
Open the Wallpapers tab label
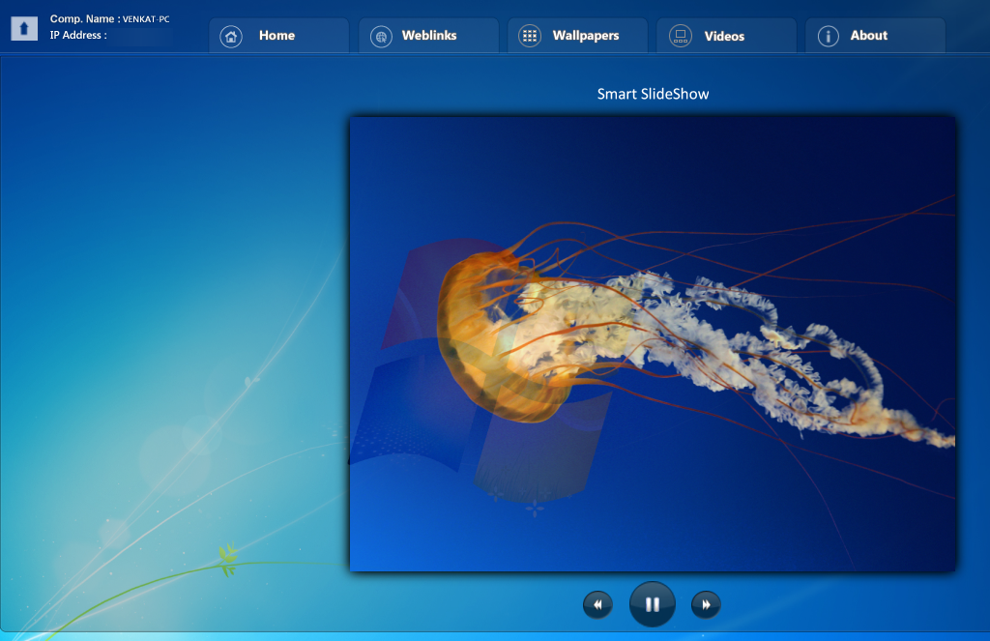[x=586, y=36]
